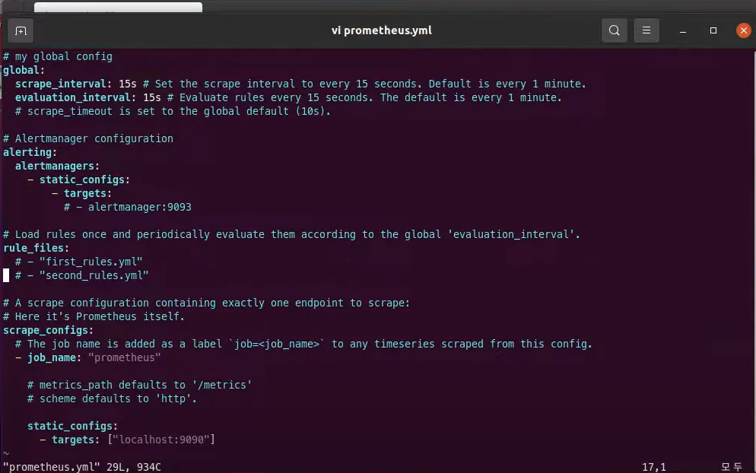Click 'static_configs:' under alertmanagers
Screen dimensions: 756x473
[84, 179]
